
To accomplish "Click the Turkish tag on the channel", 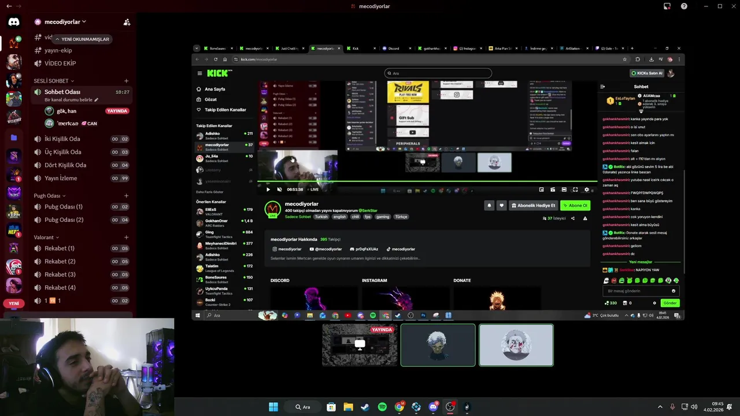I will 321,217.
